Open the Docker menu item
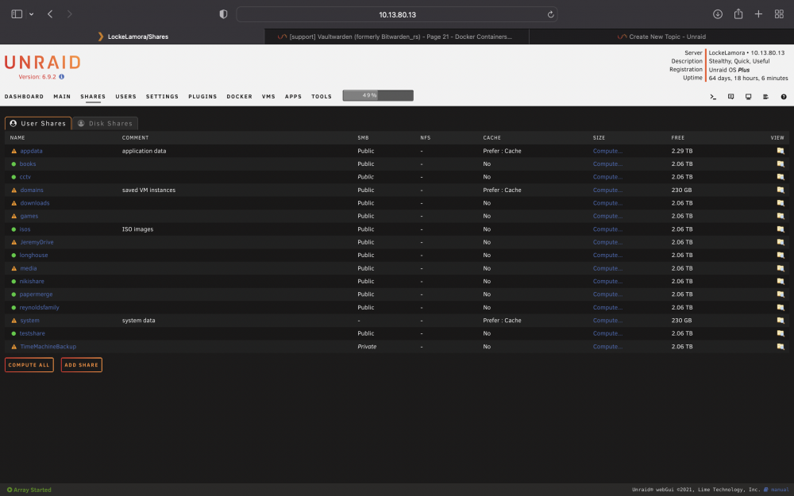 point(240,96)
